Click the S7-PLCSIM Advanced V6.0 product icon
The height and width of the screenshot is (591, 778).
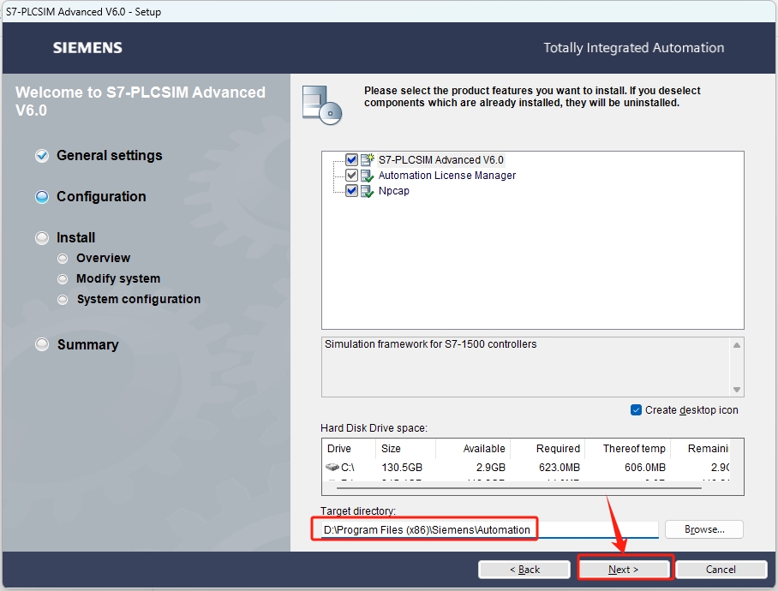coord(368,159)
